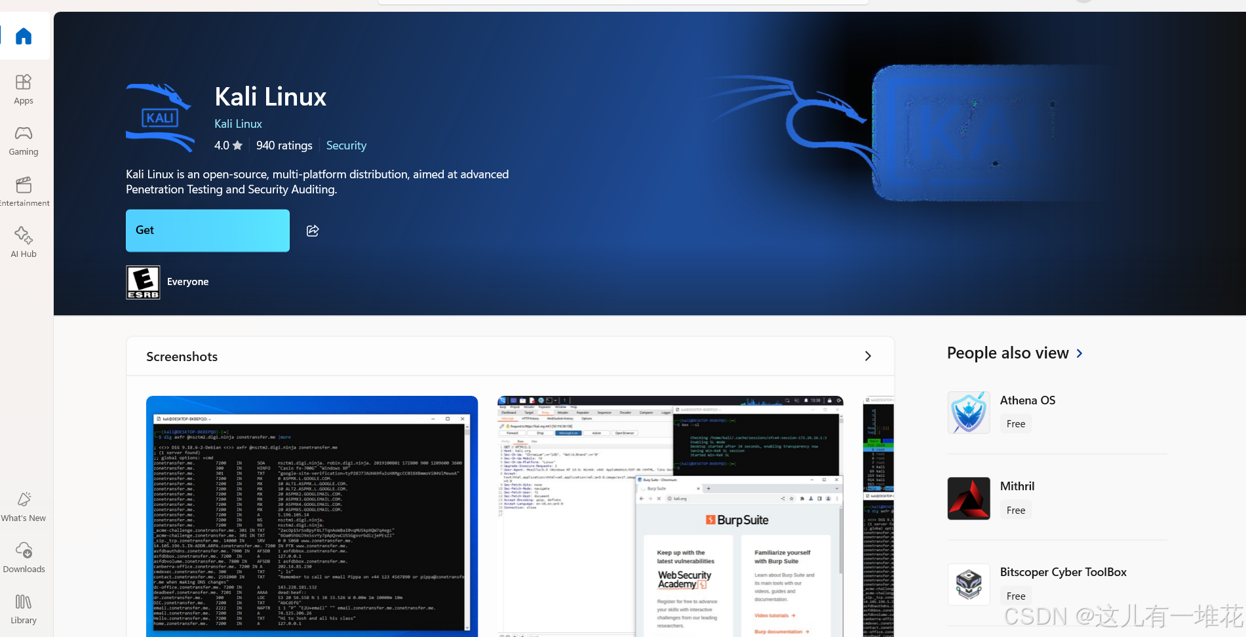The width and height of the screenshot is (1246, 637).
Task: Click the ESRB Everyone rating badge
Action: click(x=143, y=282)
